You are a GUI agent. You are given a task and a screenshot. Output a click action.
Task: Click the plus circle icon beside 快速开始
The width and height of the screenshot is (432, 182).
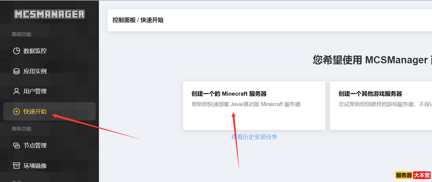coord(16,112)
